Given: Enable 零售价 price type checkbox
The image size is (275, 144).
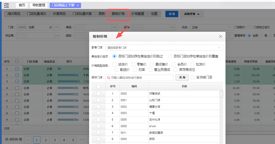Looking at the screenshot, I should point(133,65).
